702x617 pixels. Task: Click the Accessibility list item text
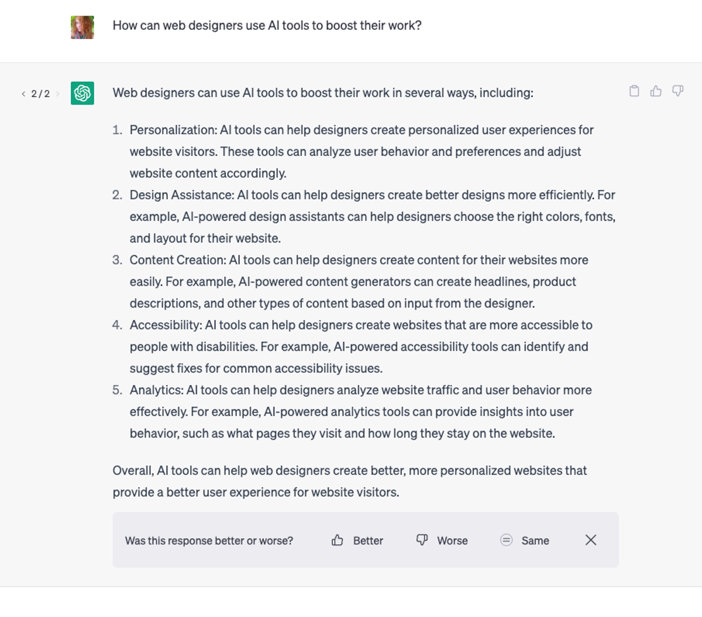pyautogui.click(x=361, y=346)
